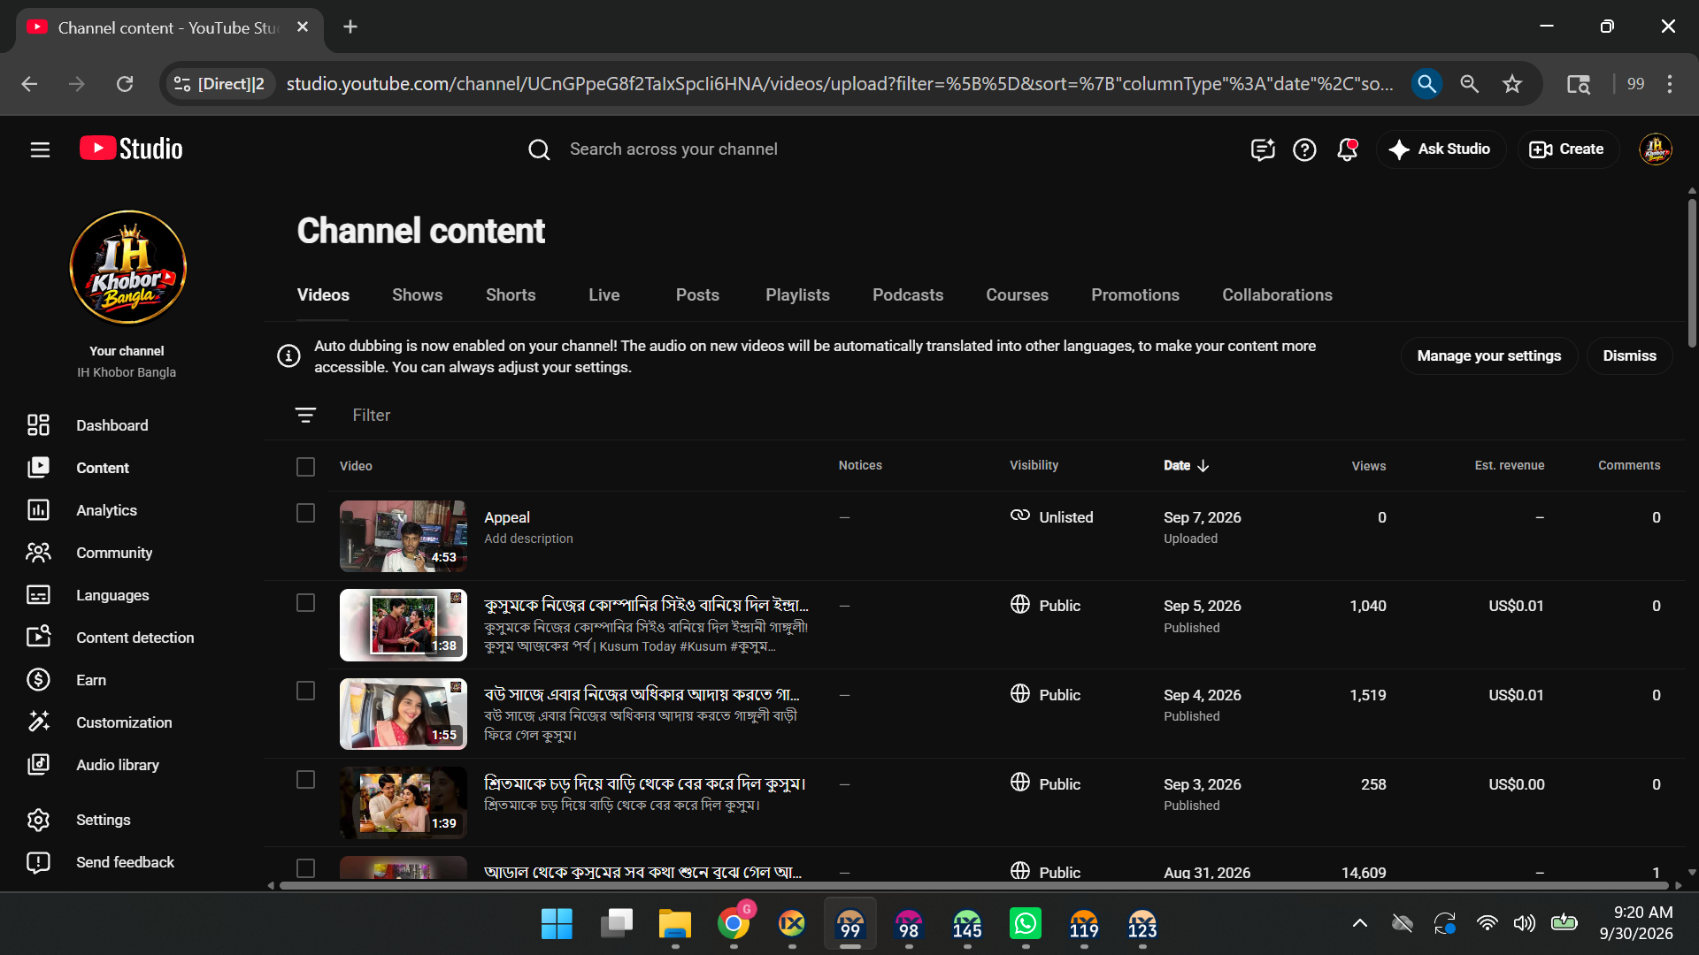Switch to the Playlists tab
1699x955 pixels.
[x=797, y=295]
